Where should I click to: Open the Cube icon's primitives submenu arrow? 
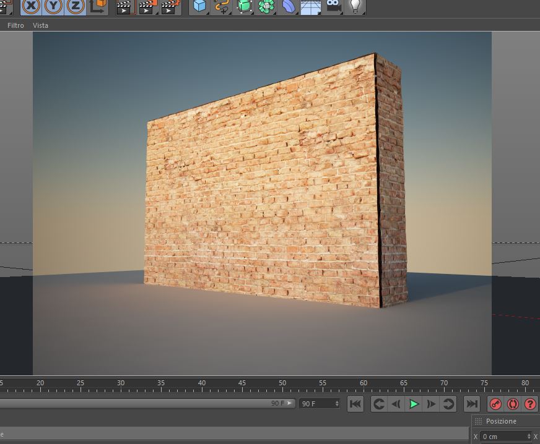click(x=207, y=13)
